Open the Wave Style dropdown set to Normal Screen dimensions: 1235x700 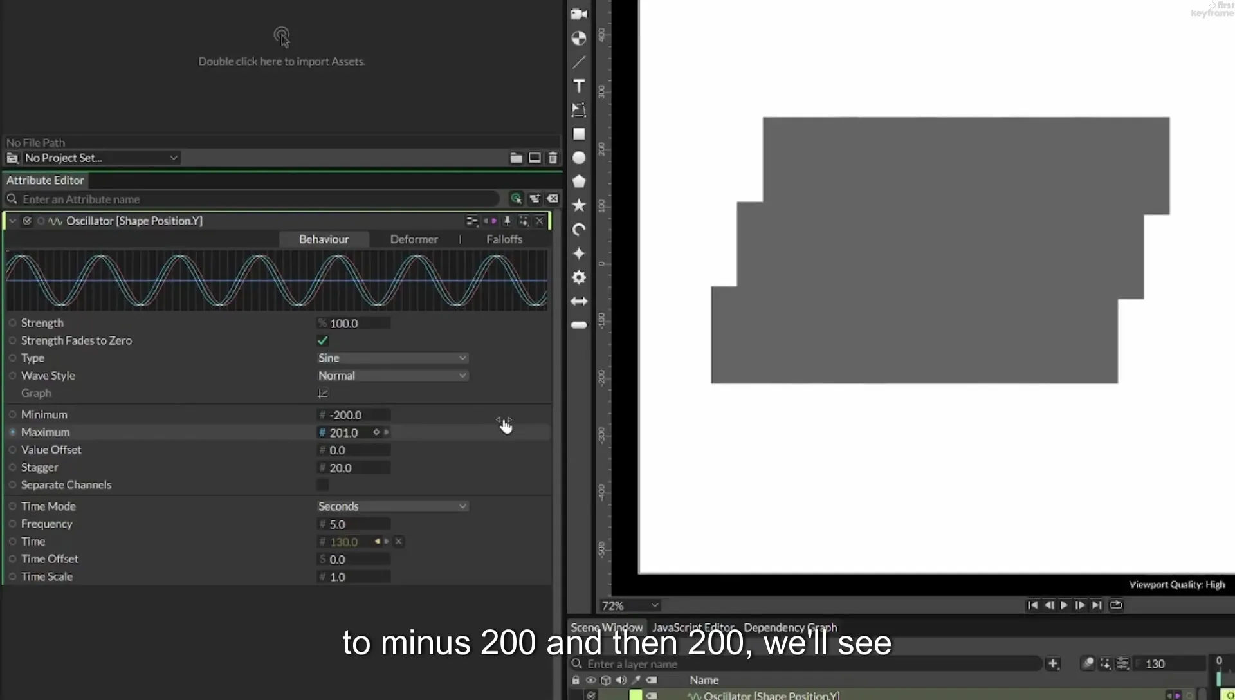click(392, 376)
